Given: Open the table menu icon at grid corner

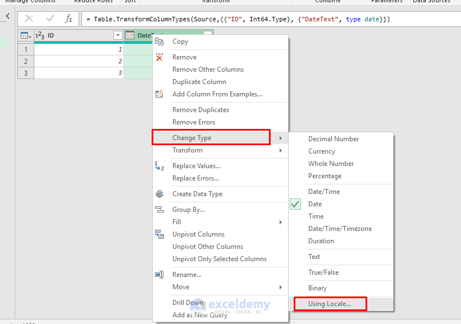Looking at the screenshot, I should 26,35.
